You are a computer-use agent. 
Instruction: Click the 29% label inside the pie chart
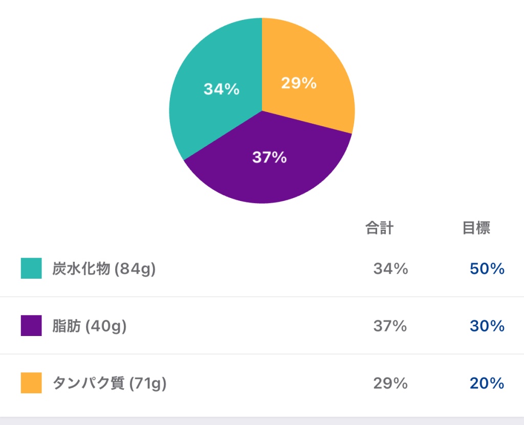coord(299,83)
